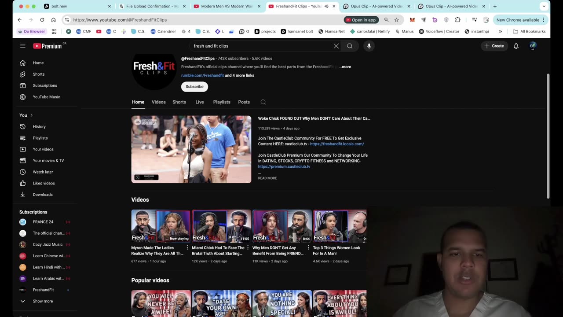The image size is (563, 317).
Task: Go to Home in sidebar
Action: [38, 63]
